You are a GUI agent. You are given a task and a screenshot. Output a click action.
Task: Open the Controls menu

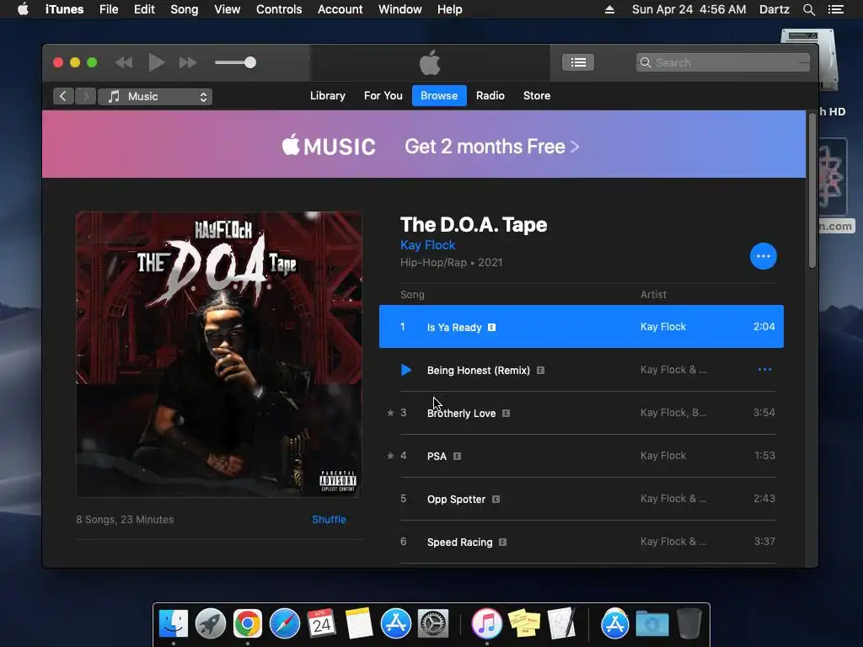coord(278,9)
